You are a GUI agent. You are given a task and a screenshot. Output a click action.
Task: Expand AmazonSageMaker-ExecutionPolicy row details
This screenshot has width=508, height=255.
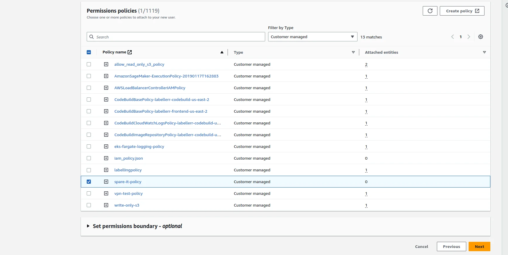106,76
